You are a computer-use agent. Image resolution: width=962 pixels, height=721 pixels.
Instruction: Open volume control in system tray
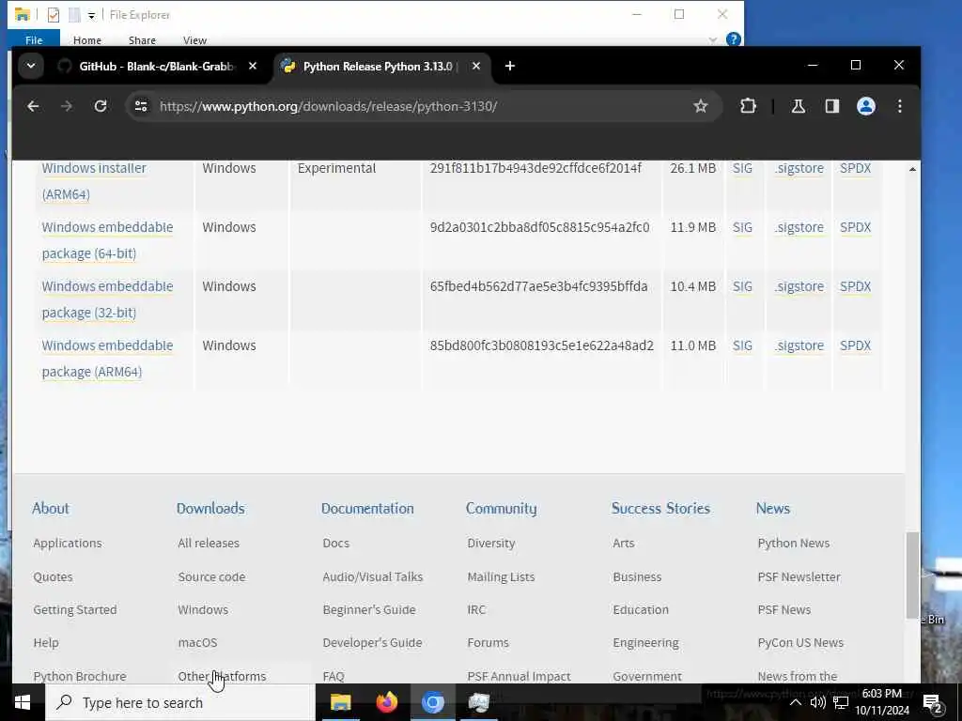[x=818, y=702]
